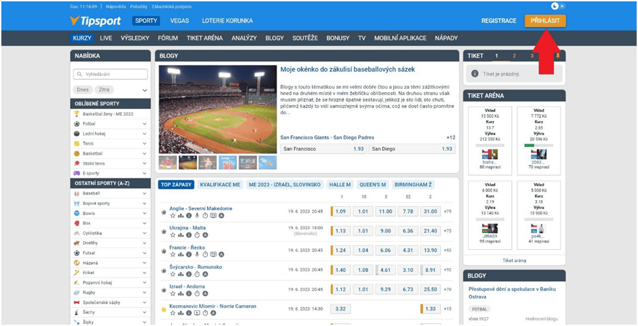Open the Tiket aréna link below tickets
Image resolution: width=638 pixels, height=326 pixels.
515,260
